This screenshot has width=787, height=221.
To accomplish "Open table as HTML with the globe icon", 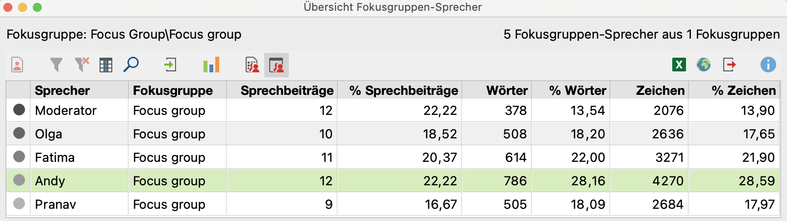I will tap(704, 65).
